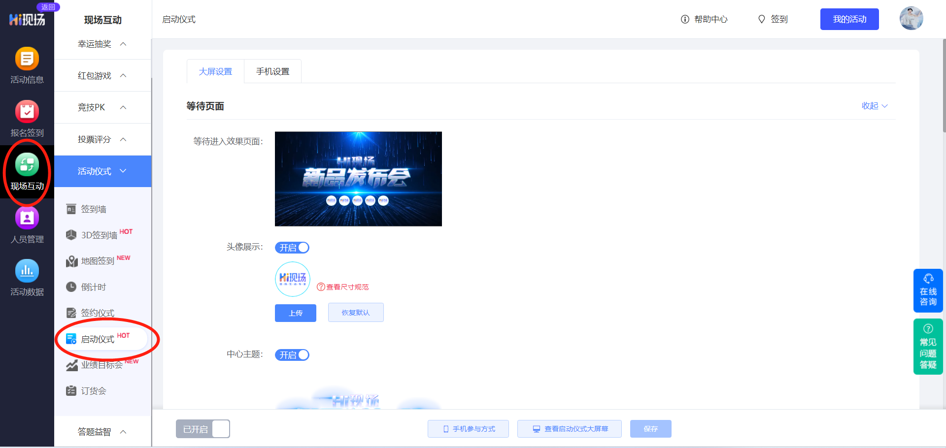
Task: Open the 活动数据 sidebar icon
Action: (x=27, y=278)
